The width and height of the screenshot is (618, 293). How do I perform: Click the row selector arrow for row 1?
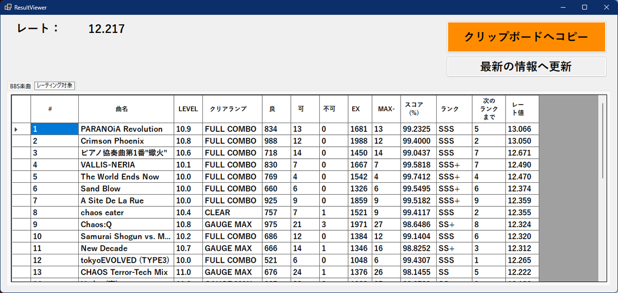tap(21, 129)
